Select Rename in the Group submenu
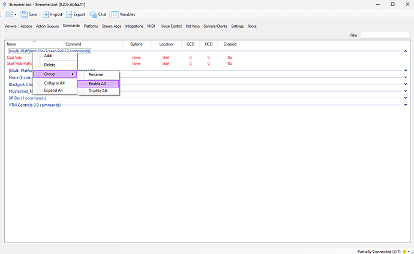The height and width of the screenshot is (254, 414). click(95, 74)
